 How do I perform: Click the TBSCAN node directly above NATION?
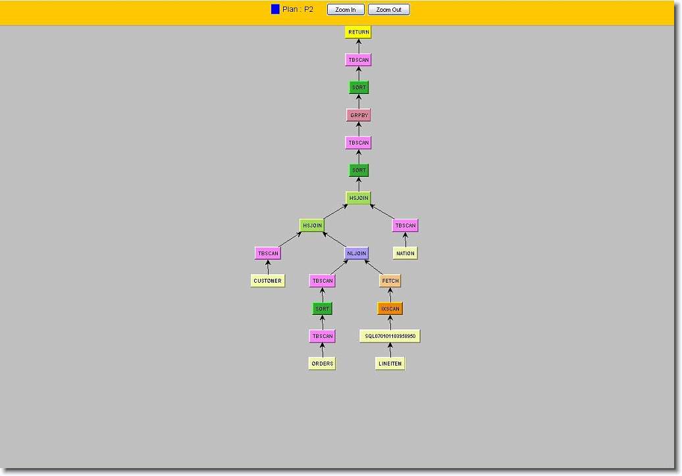405,226
